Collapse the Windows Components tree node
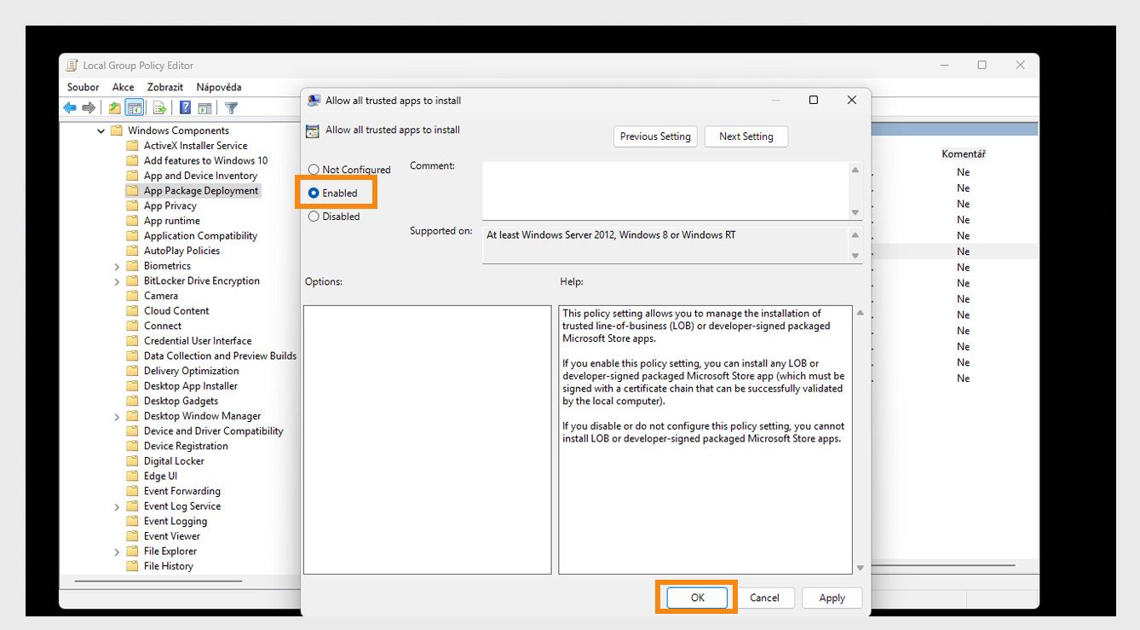The height and width of the screenshot is (630, 1140). 101,131
